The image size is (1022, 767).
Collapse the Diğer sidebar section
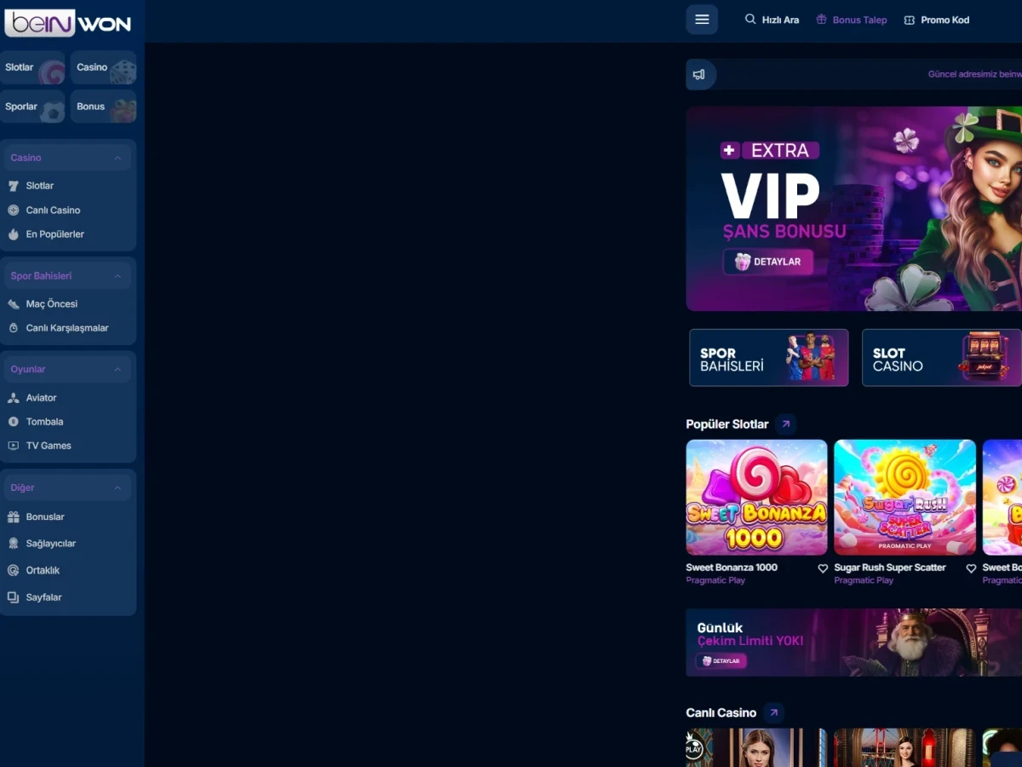(118, 487)
